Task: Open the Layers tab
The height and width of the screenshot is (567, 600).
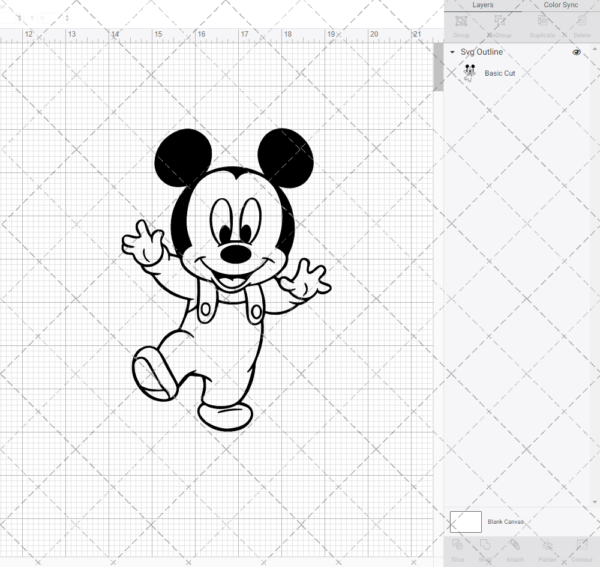Action: pyautogui.click(x=482, y=5)
